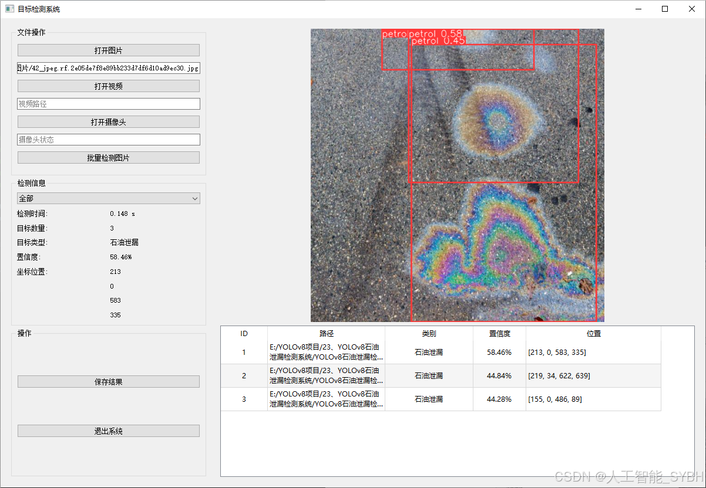
Task: Click the coordinate value 583 in 检测信息
Action: (x=115, y=301)
